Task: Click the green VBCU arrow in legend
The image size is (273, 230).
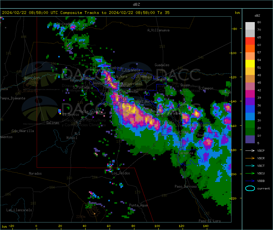Action: [250, 173]
